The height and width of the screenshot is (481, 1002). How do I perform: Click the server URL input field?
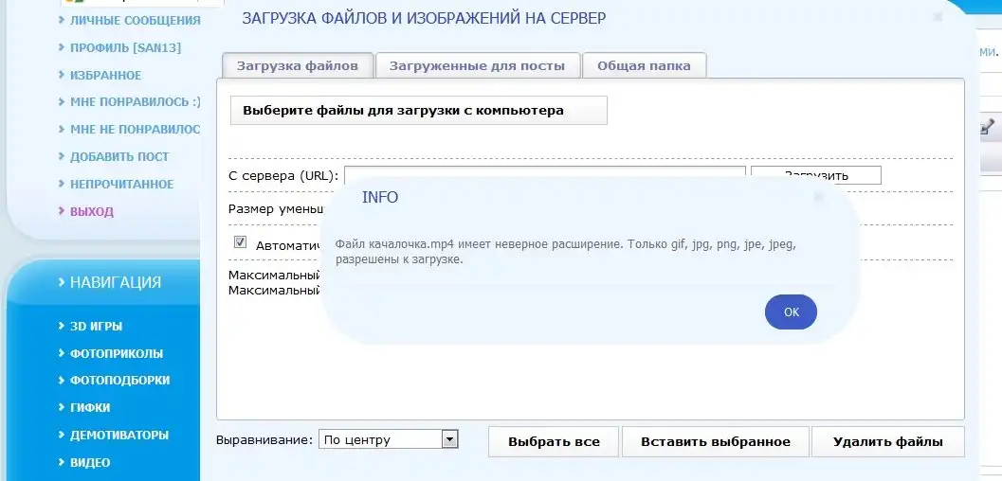coord(544,175)
